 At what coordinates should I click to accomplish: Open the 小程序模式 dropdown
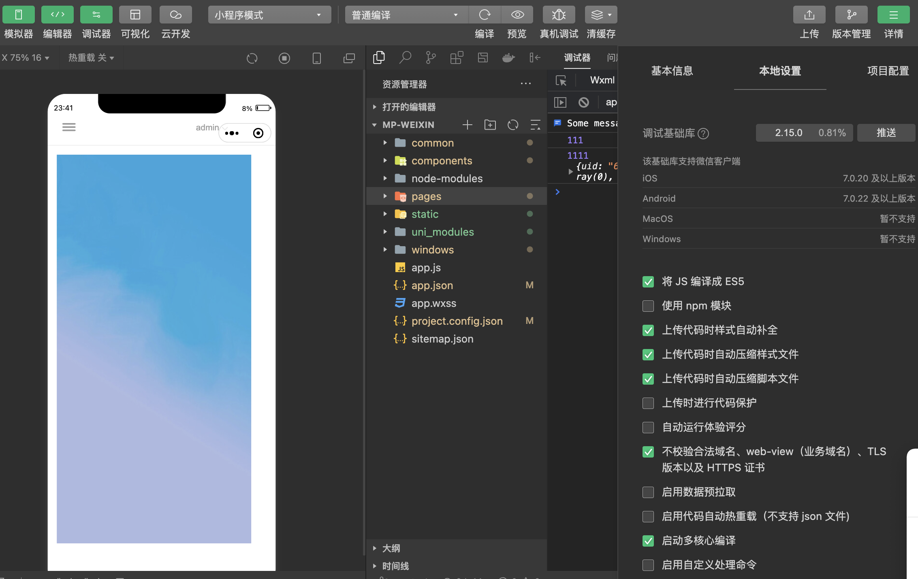[x=269, y=15]
